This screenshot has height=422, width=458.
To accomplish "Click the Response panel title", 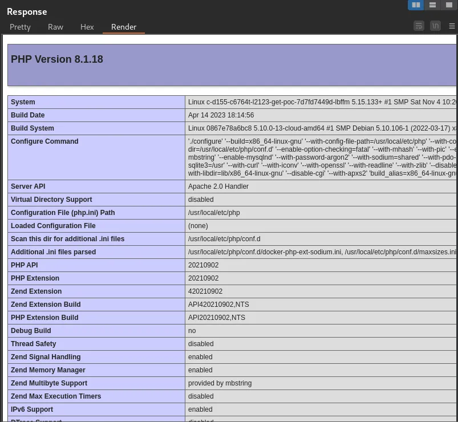I will (27, 11).
